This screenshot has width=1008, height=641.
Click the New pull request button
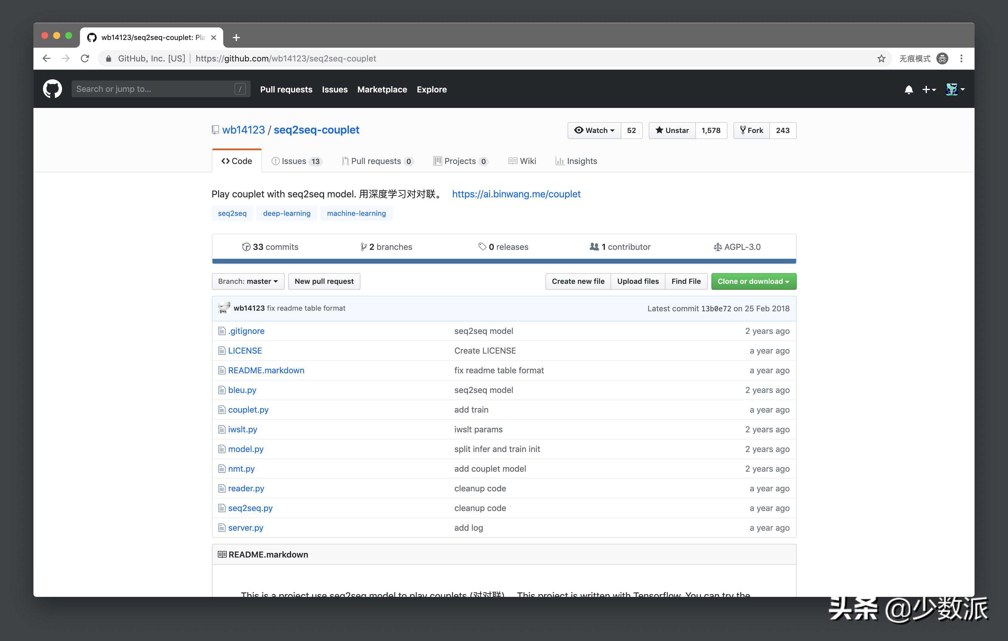323,281
